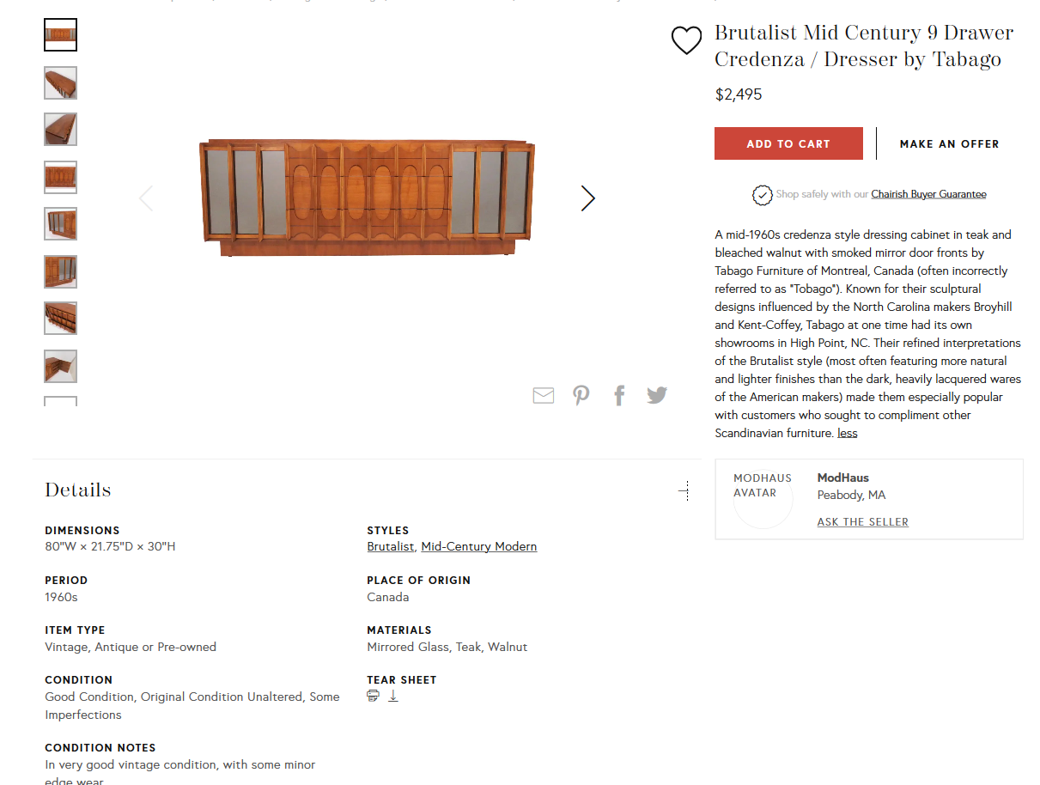
Task: Open the Chairish Buyer Guarantee link
Action: pos(928,194)
